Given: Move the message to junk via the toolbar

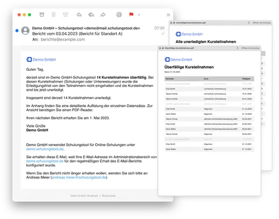Looking at the screenshot, I should [65, 14].
